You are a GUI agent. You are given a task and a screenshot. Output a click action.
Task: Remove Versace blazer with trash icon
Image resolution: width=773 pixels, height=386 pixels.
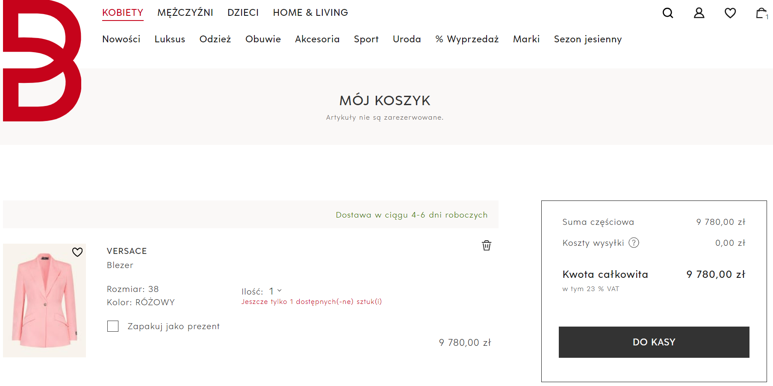coord(487,245)
